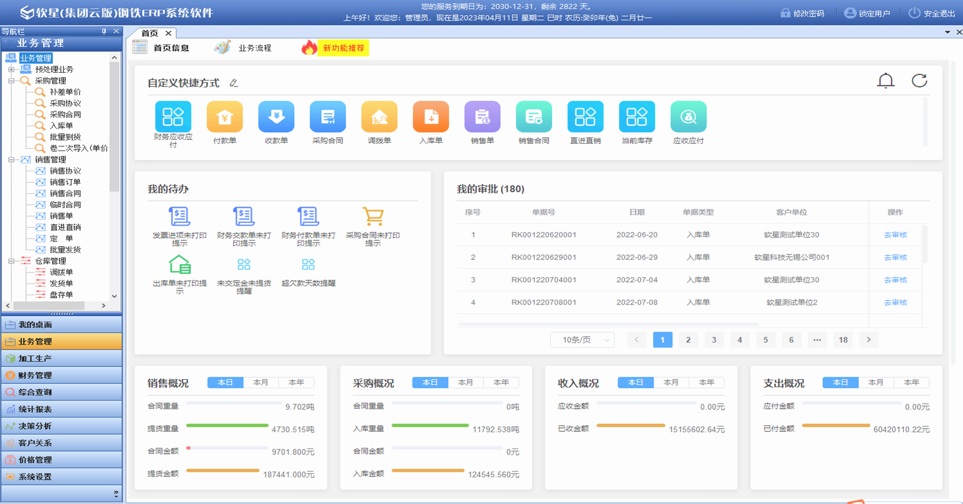Open the 应收应付 shortcut icon
Screen dimensions: 963x504
click(x=688, y=117)
